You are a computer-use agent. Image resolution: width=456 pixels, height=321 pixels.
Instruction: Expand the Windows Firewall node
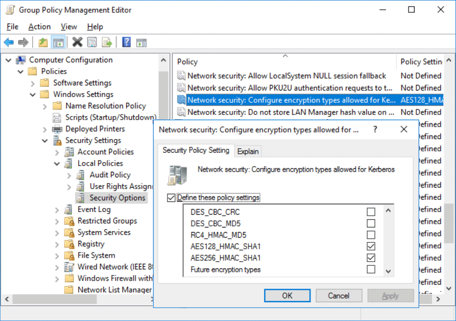click(56, 278)
